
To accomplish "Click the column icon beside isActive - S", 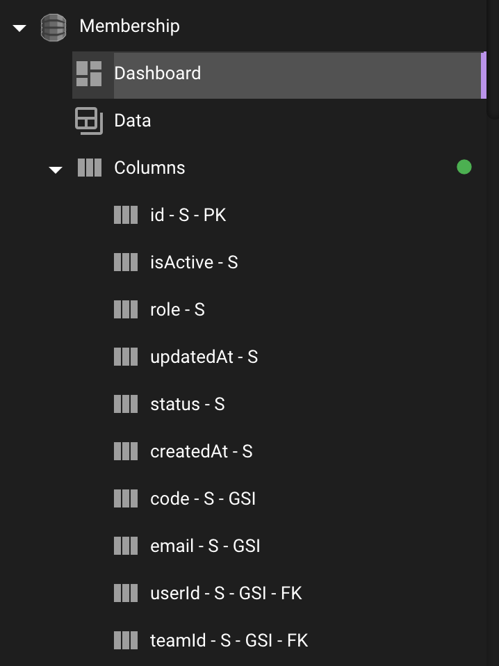I will [126, 262].
